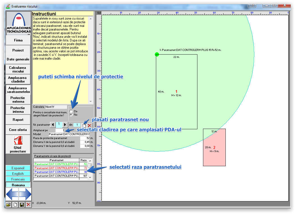Click the save floppy disk icon
The width and height of the screenshot is (295, 214).
click(x=22, y=204)
